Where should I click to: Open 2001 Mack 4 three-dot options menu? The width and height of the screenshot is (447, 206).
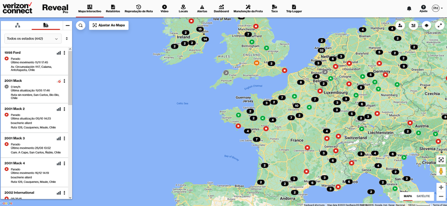(x=65, y=163)
